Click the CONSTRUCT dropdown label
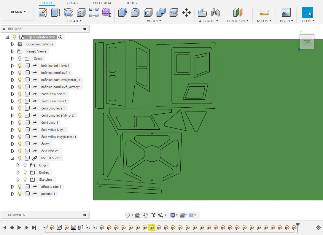The height and width of the screenshot is (235, 323). [238, 21]
